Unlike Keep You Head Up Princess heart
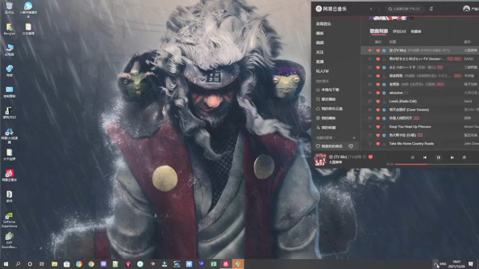Viewport: 479px width, 269px height. click(378, 127)
